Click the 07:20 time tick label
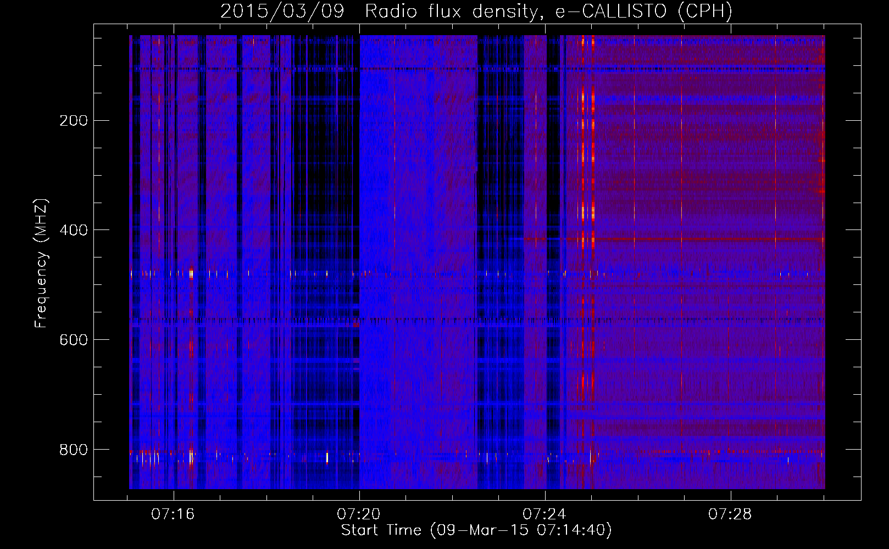The image size is (889, 549). 359,514
